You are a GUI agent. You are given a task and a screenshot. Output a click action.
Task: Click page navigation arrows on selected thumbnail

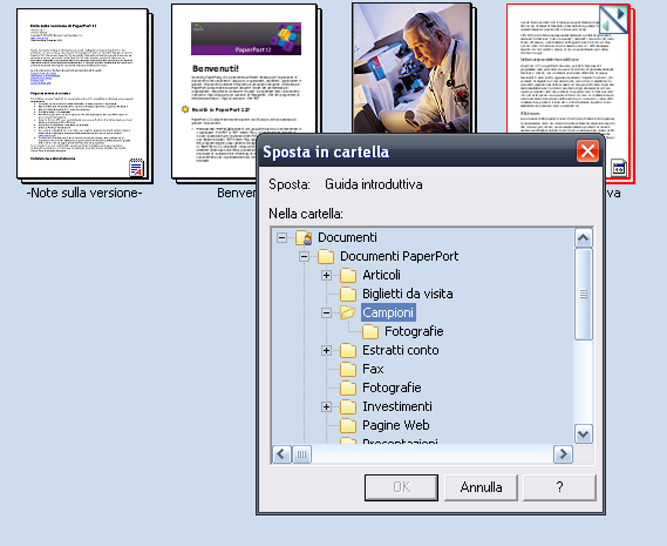(x=613, y=20)
